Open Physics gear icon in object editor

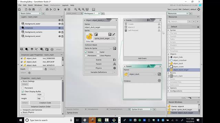(114, 68)
